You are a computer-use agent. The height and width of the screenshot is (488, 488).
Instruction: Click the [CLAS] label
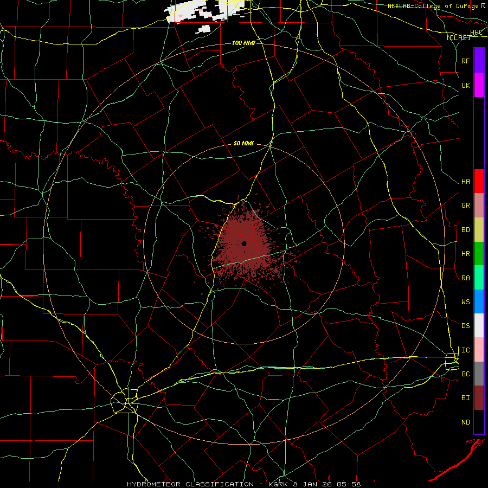(x=458, y=38)
